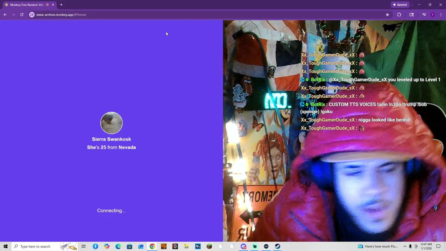446x251 pixels.
Task: Click the webcam video feed
Action: (334, 131)
